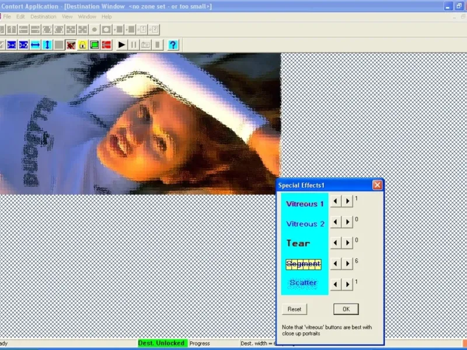Open the Window menu
The height and width of the screenshot is (350, 467).
point(87,16)
